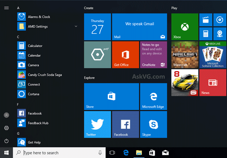Open the Mail tile

click(139, 27)
